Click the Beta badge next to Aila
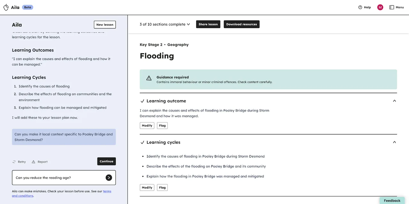 (x=27, y=7)
